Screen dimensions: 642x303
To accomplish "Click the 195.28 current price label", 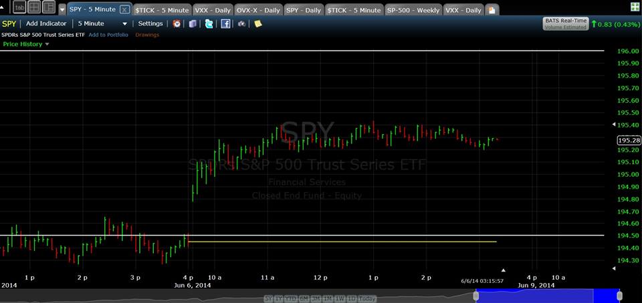I will (x=629, y=140).
